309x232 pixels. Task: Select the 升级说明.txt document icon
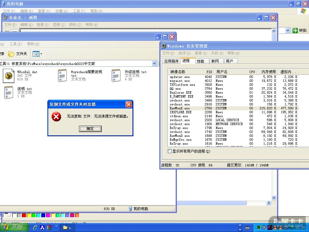[x=116, y=76]
